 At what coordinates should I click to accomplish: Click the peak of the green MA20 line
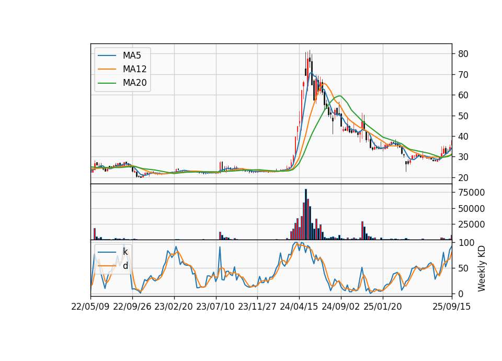coord(340,95)
